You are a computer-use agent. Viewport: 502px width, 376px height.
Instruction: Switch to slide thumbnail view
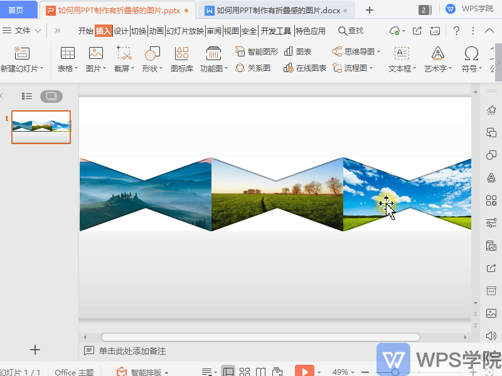(51, 97)
